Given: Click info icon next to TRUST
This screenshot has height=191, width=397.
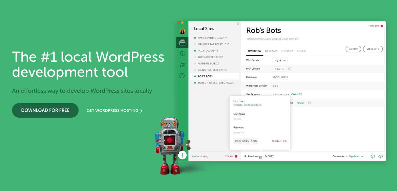Looking at the screenshot, I should [x=310, y=103].
